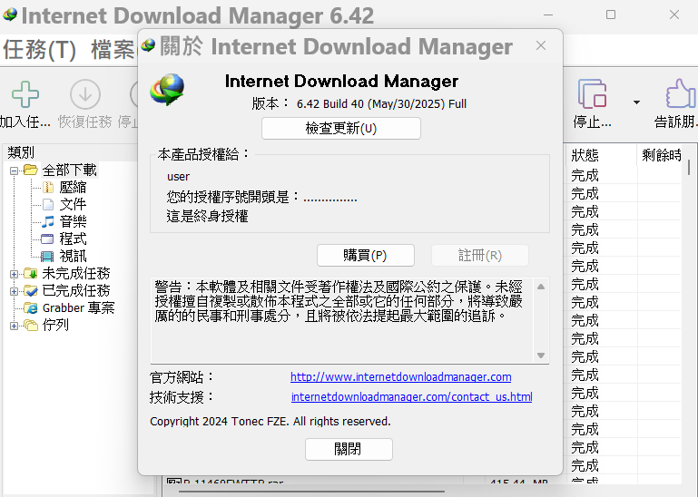Click the 檢查更新(U) button
This screenshot has height=497, width=698.
click(x=341, y=128)
